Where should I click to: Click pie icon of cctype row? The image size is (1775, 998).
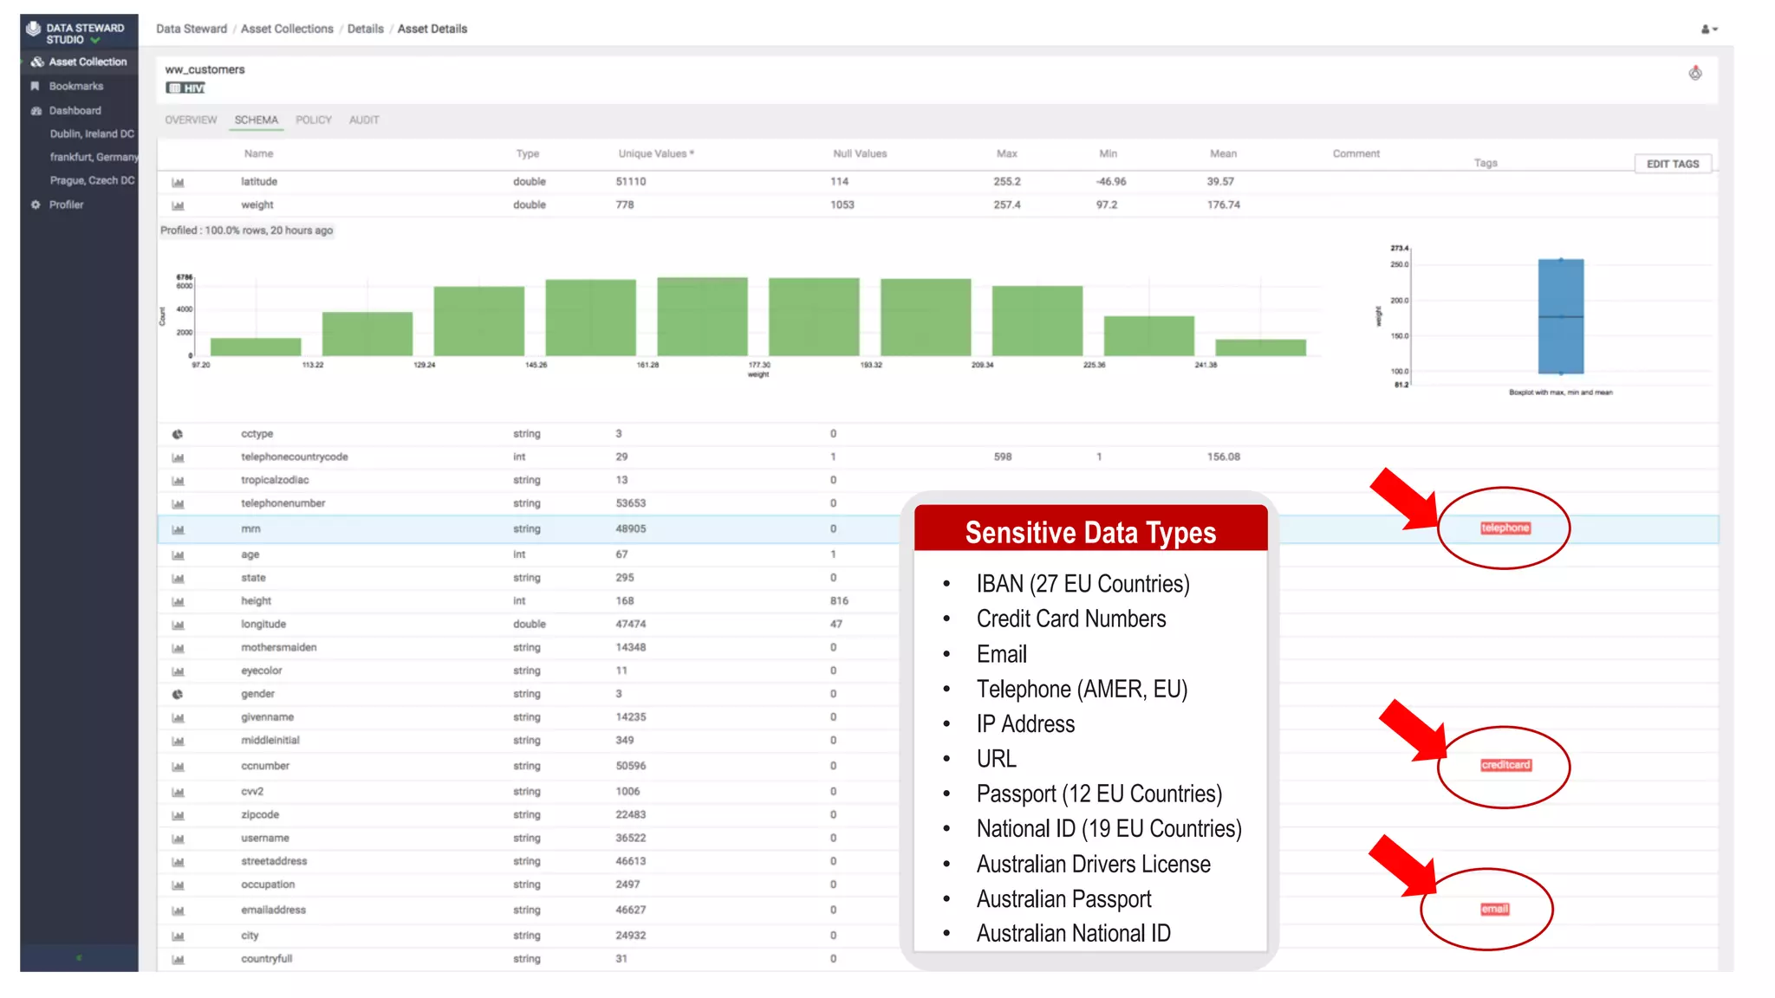click(178, 434)
